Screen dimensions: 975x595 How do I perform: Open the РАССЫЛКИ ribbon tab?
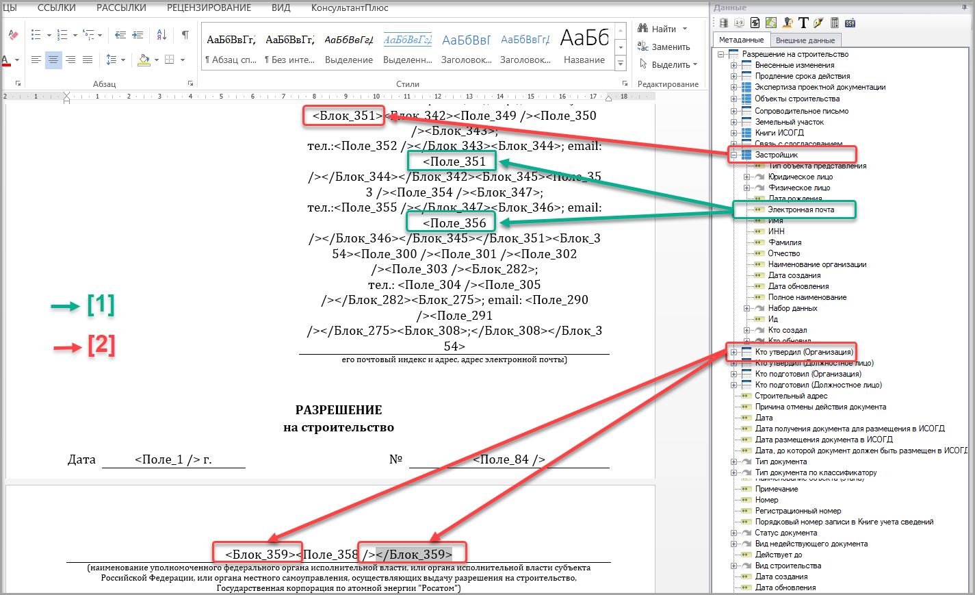point(121,8)
